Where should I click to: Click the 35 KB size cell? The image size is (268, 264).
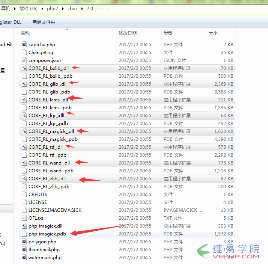(227, 53)
